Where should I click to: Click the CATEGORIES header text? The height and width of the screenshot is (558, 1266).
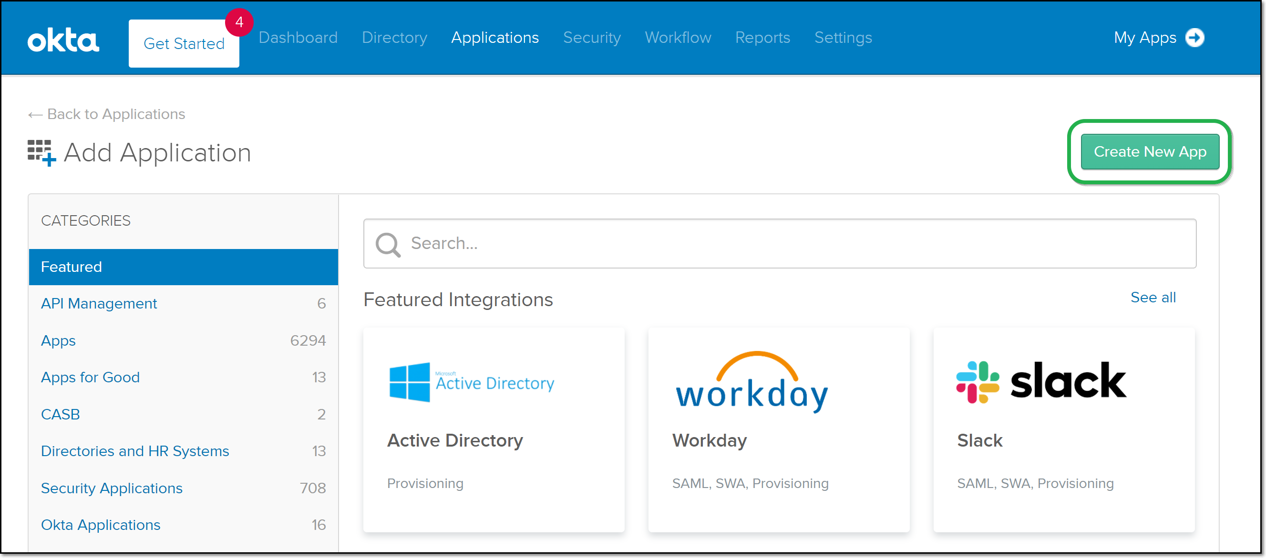pyautogui.click(x=85, y=221)
